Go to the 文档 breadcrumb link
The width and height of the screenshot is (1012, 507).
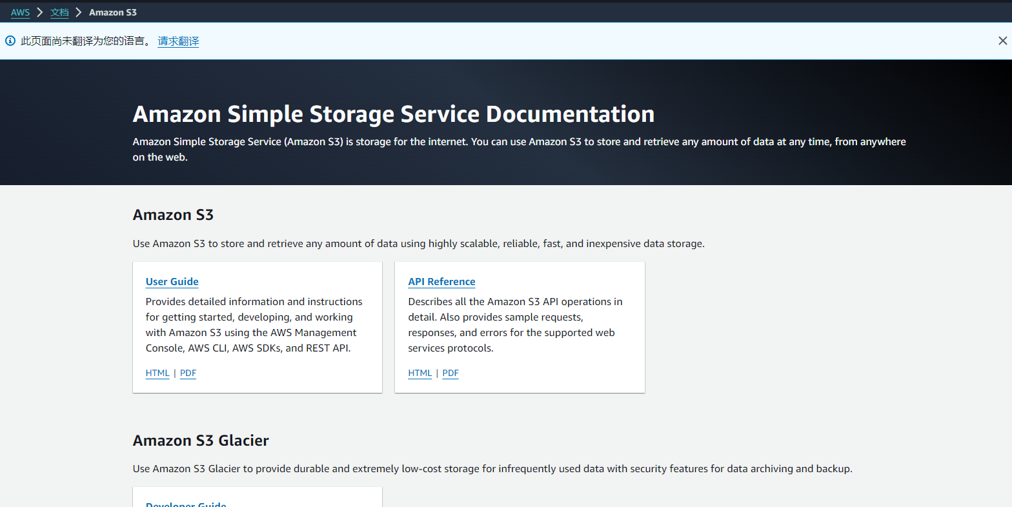59,12
